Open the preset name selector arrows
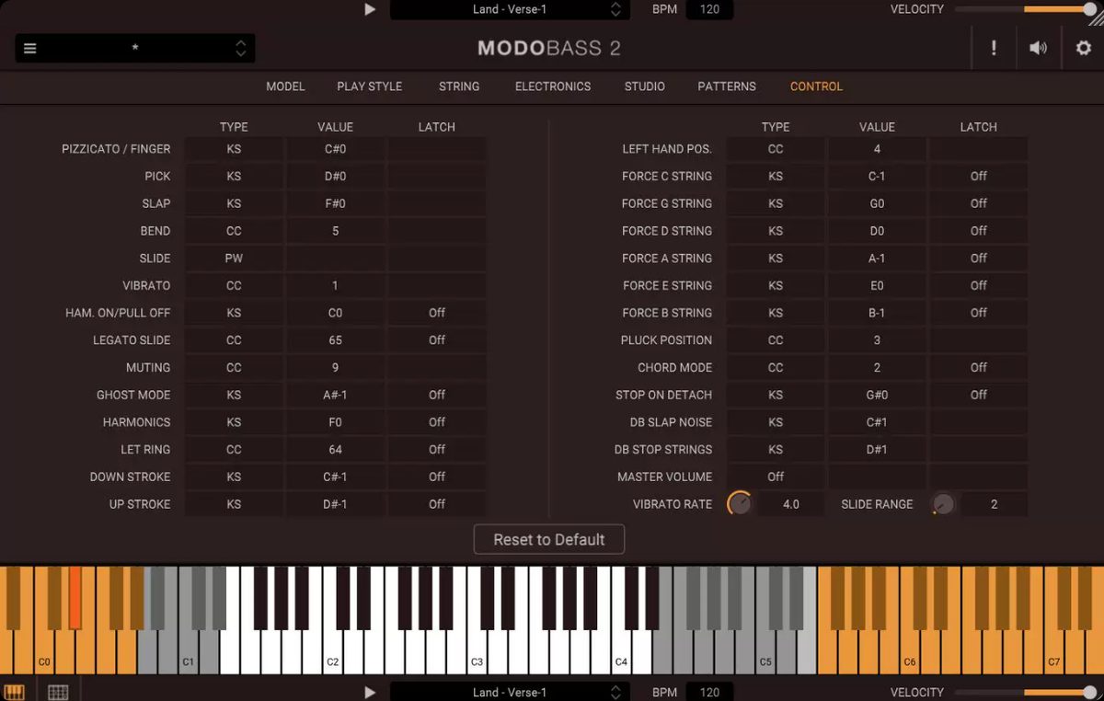The height and width of the screenshot is (701, 1104). [240, 49]
